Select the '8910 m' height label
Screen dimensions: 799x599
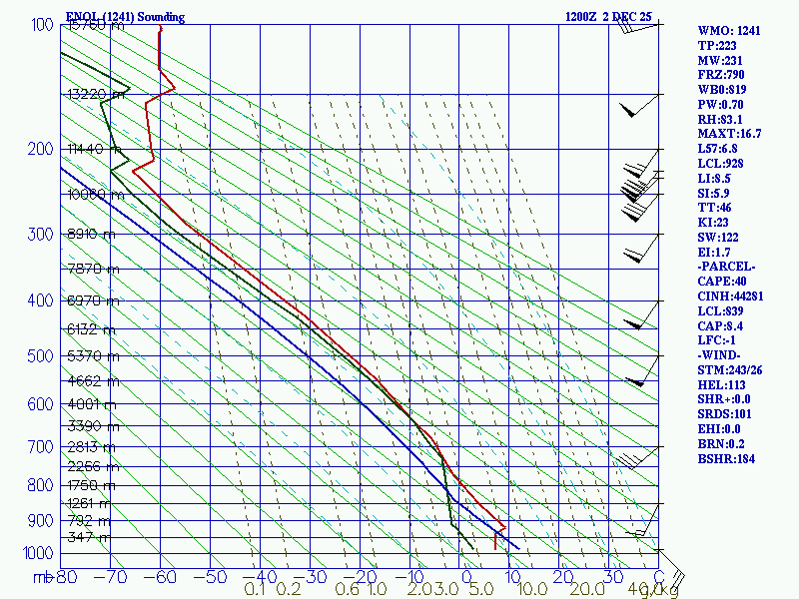(x=92, y=234)
